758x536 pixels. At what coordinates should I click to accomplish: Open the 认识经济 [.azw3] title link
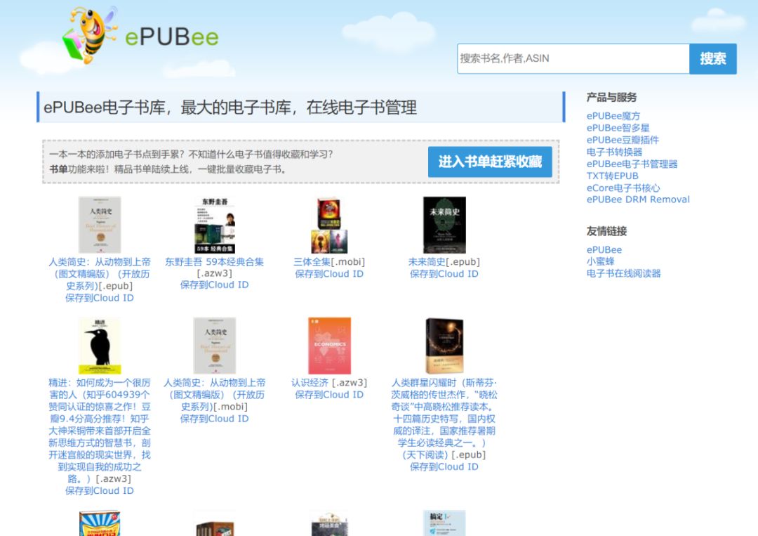330,382
